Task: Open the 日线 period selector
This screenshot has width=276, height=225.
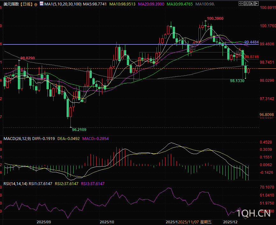Action: coord(27,4)
